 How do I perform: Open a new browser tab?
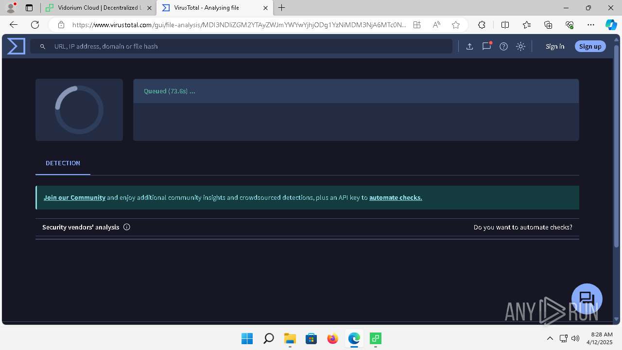click(x=282, y=8)
